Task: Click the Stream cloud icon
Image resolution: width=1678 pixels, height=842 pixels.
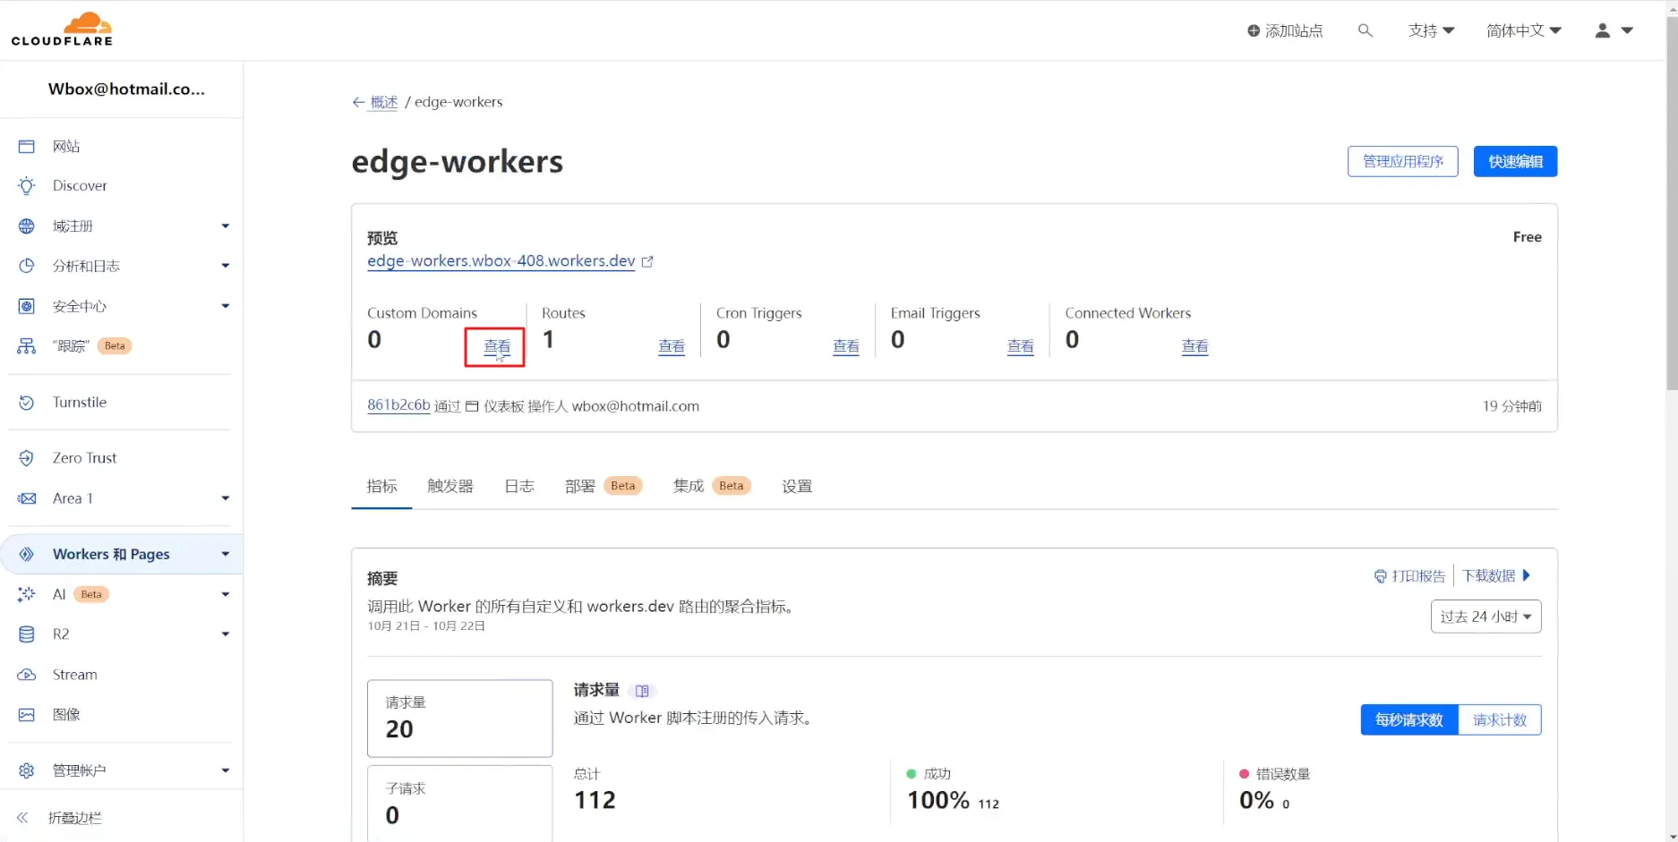Action: pyautogui.click(x=27, y=675)
